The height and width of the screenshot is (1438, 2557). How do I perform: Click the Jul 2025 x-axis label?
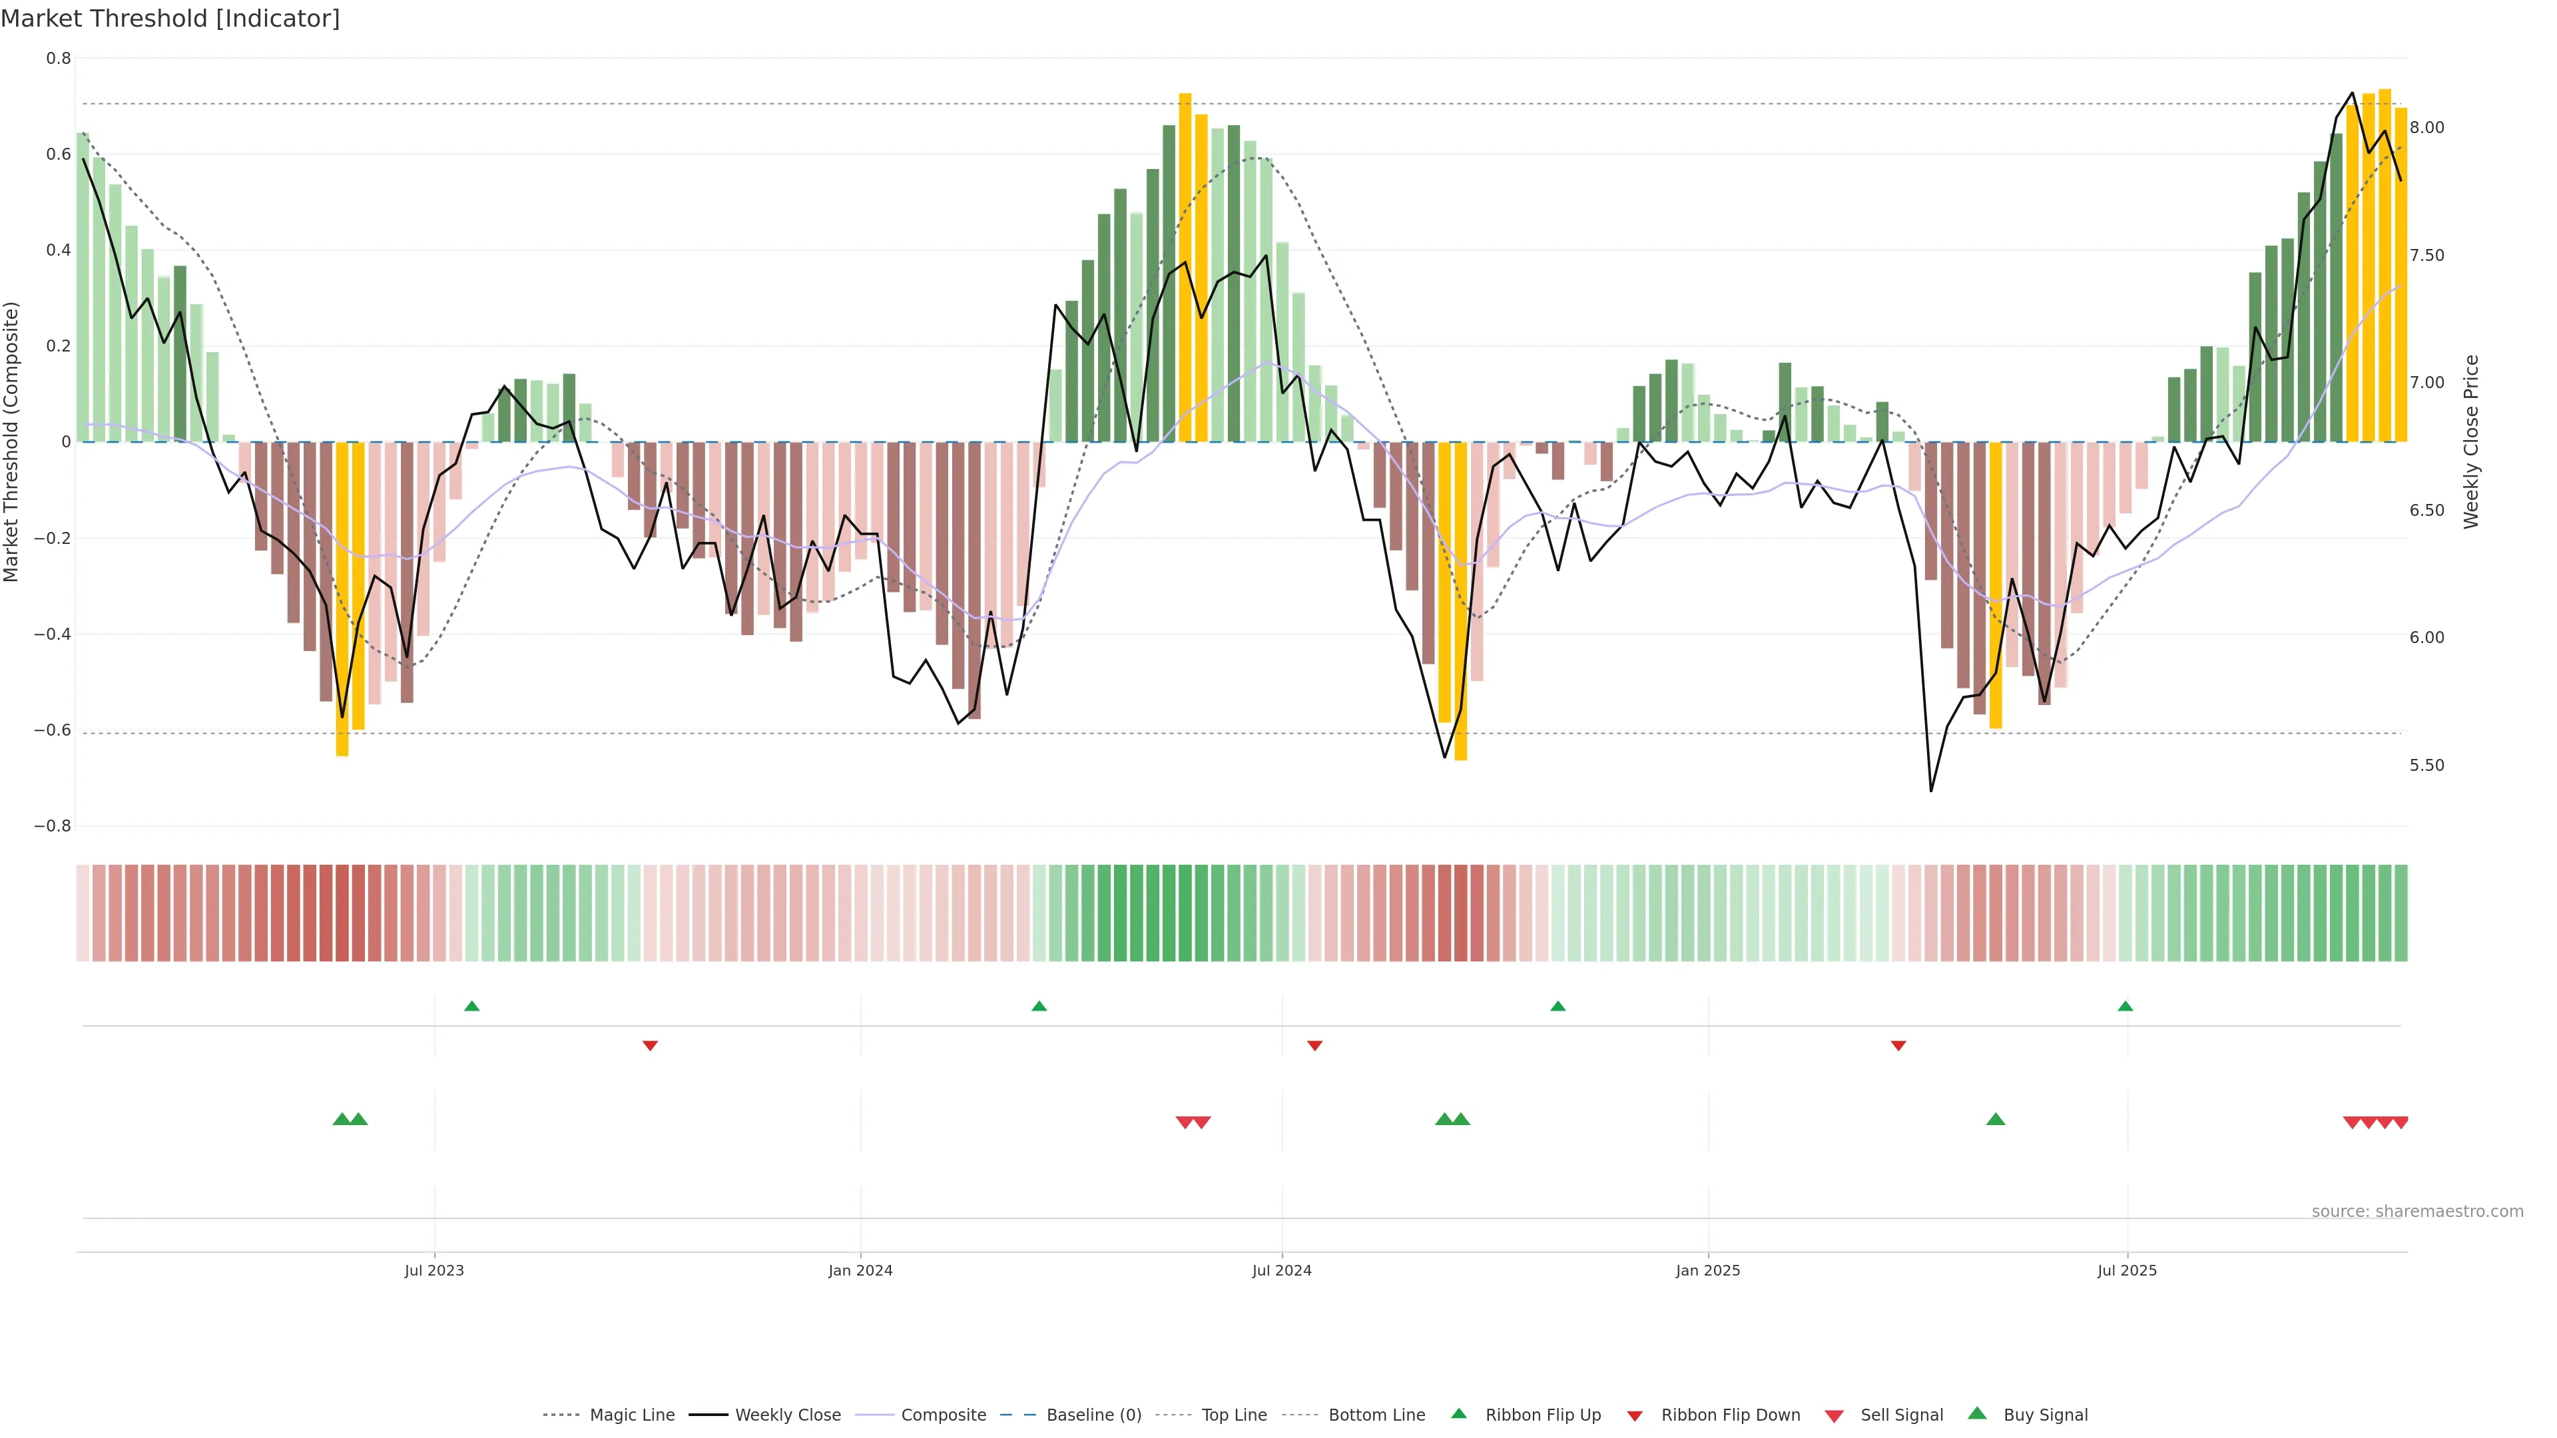click(x=2126, y=1270)
